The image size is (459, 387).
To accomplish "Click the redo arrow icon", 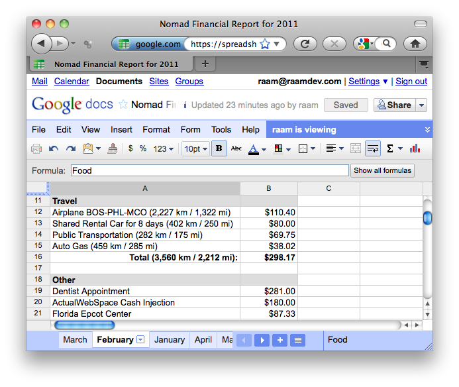I will [x=71, y=148].
